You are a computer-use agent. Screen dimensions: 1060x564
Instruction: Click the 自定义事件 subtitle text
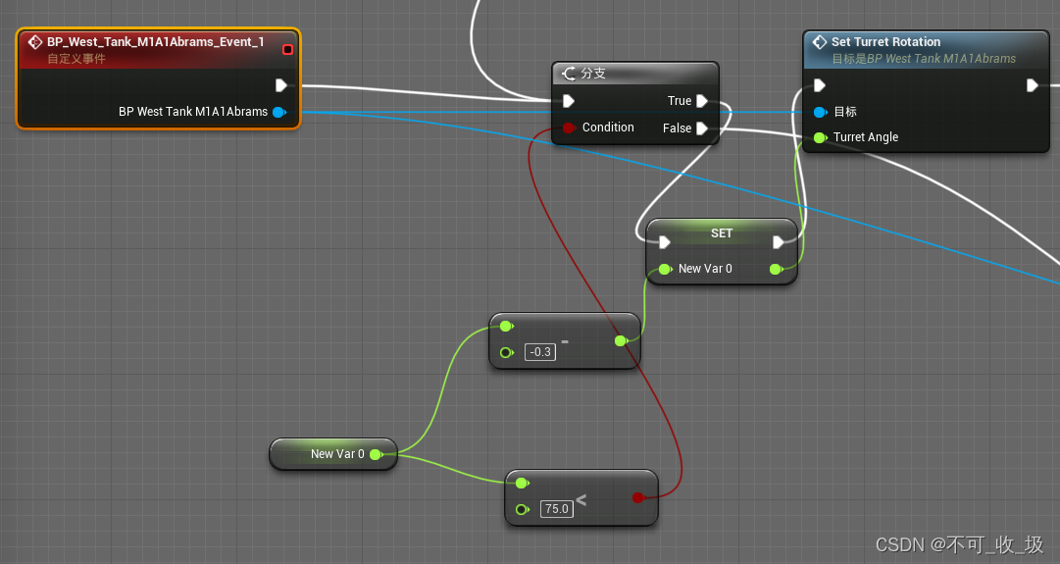coord(76,59)
